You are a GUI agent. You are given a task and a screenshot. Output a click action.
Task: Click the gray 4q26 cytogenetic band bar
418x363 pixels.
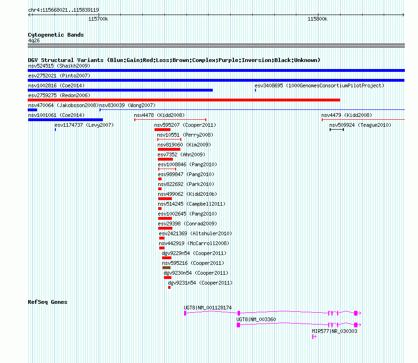pos(216,46)
